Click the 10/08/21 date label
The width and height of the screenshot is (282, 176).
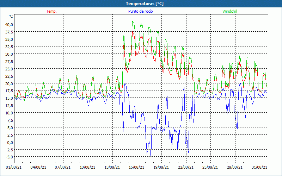click(x=87, y=167)
